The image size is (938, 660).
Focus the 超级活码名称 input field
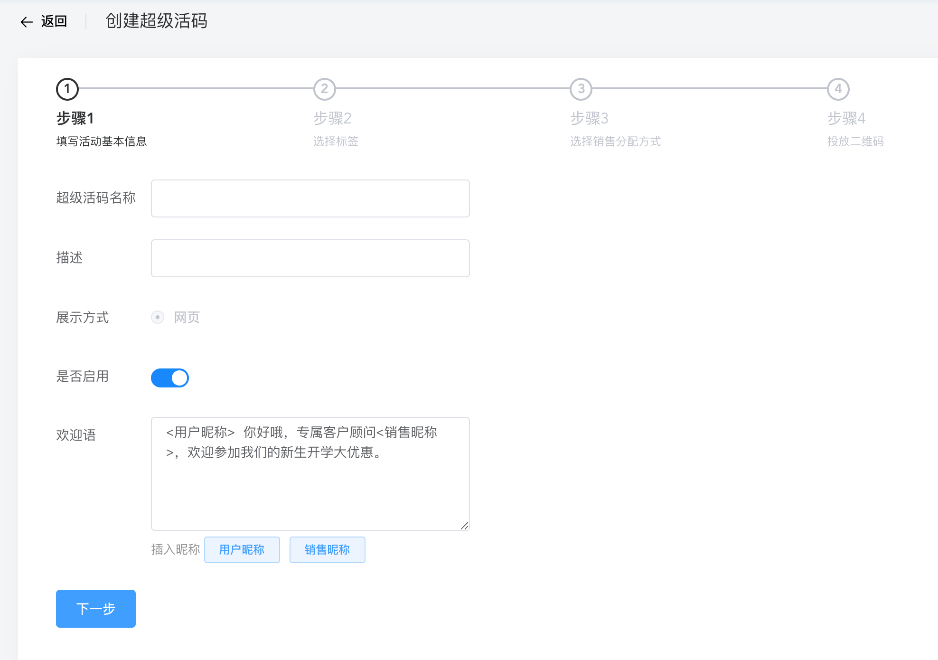[x=310, y=198]
